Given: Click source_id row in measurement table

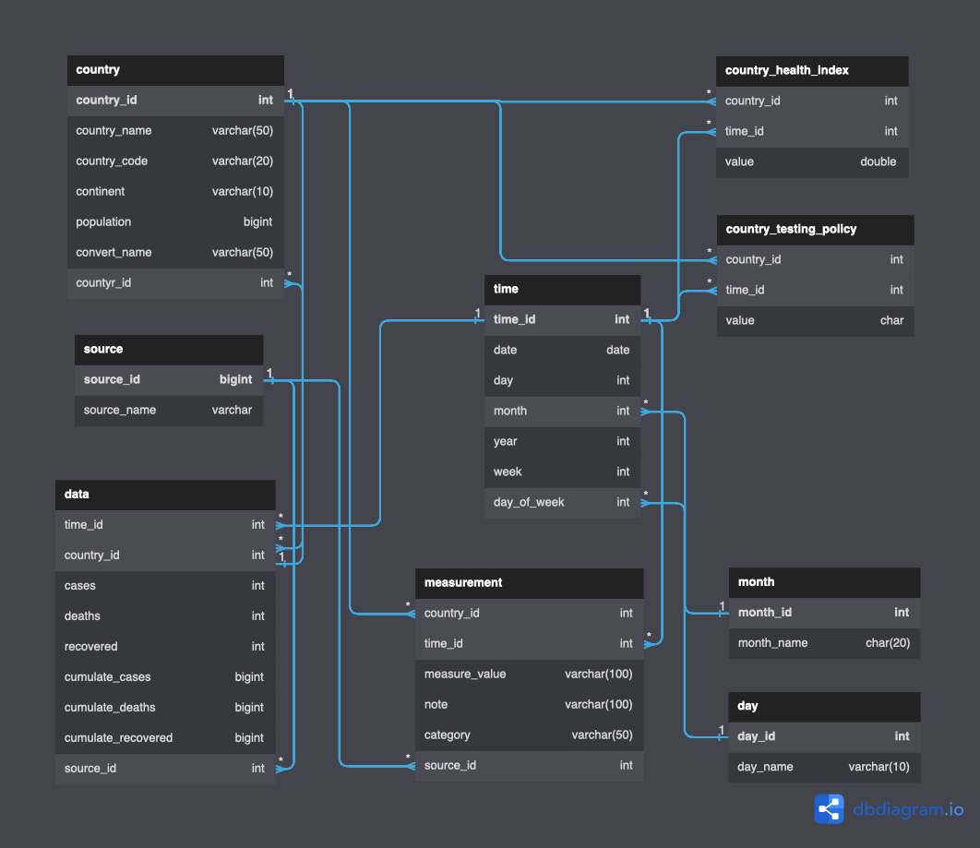Looking at the screenshot, I should click(530, 766).
